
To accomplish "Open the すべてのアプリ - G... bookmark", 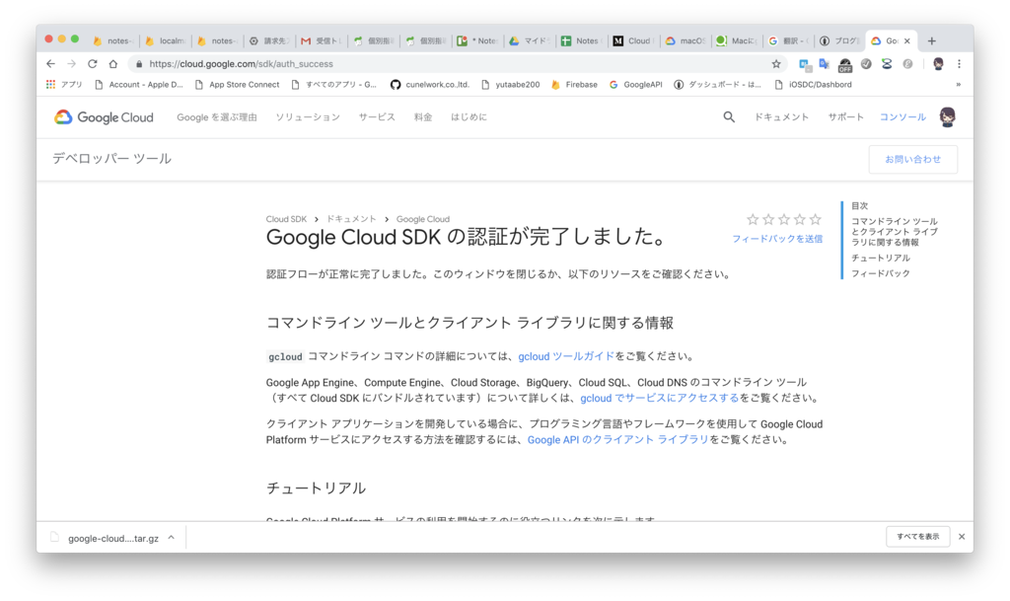I will pyautogui.click(x=333, y=85).
